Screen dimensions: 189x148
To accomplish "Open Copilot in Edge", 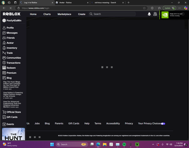I will (x=186, y=8).
